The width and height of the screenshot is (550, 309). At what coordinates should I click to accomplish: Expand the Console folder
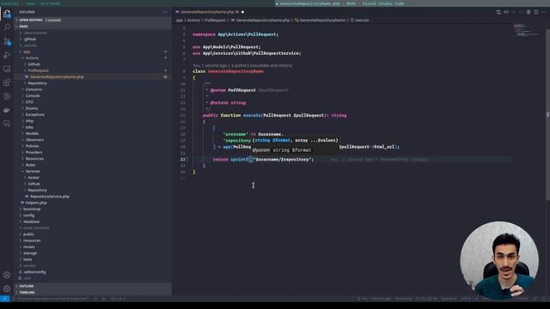tap(33, 95)
